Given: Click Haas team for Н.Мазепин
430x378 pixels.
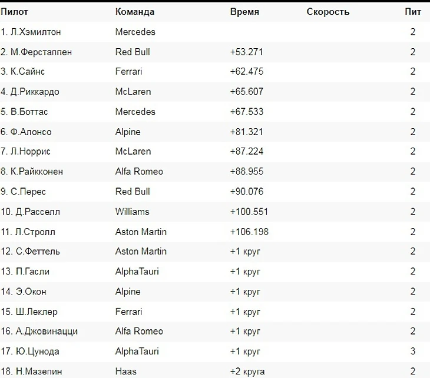Looking at the screenshot, I should coord(126,372).
